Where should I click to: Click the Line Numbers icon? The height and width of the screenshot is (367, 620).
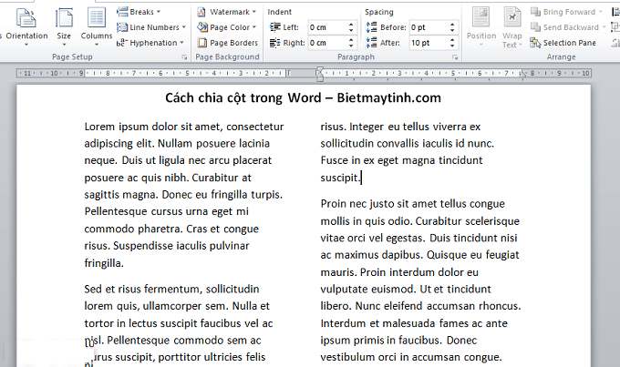[x=122, y=27]
